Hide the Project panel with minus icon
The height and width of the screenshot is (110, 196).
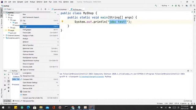pos(49,9)
